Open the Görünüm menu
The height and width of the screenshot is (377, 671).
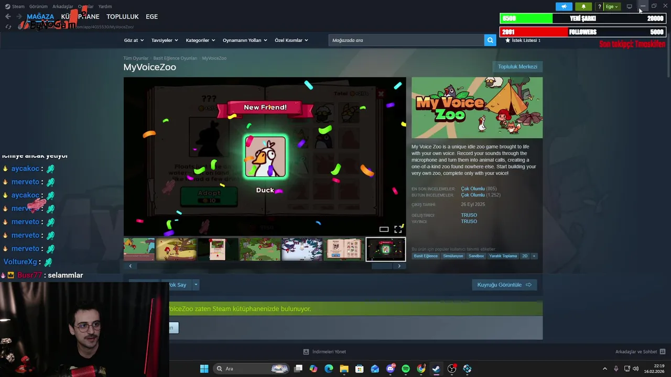pyautogui.click(x=38, y=7)
